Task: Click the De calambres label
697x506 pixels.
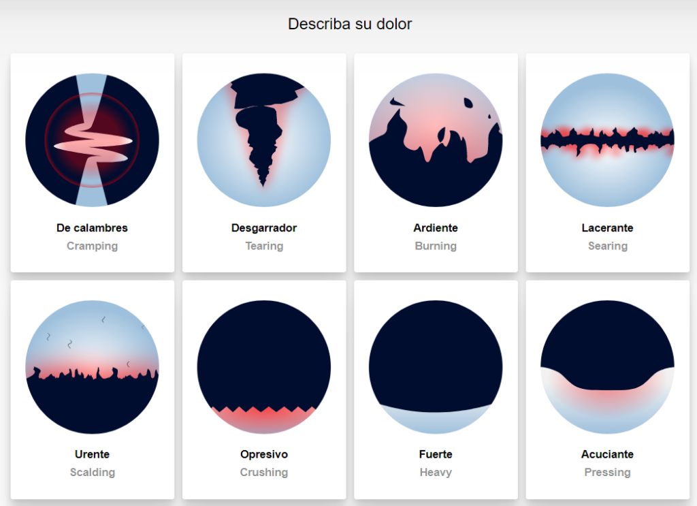Action: coord(92,228)
